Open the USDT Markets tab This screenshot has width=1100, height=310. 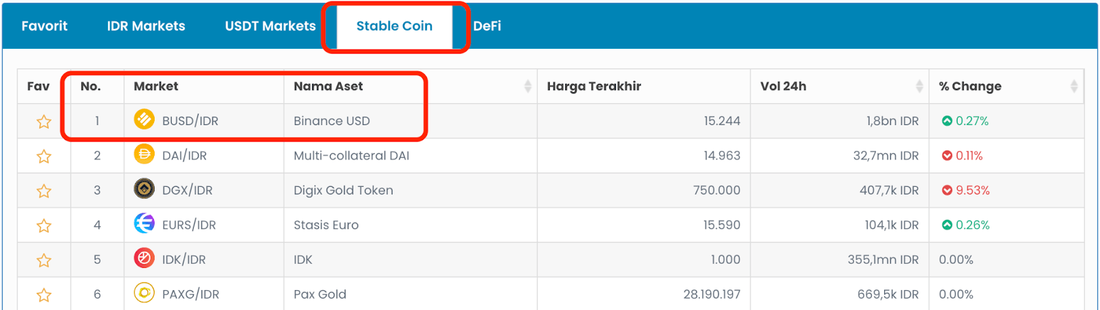(270, 26)
